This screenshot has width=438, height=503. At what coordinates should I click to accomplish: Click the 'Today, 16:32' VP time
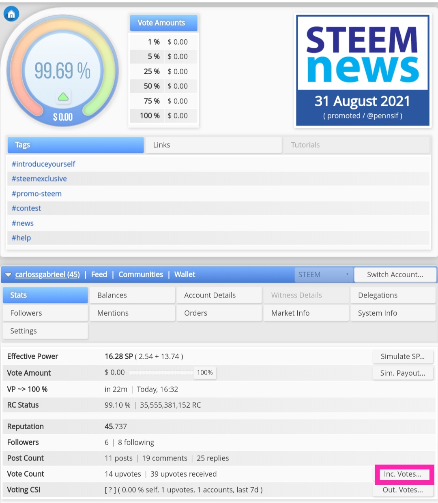click(x=157, y=389)
